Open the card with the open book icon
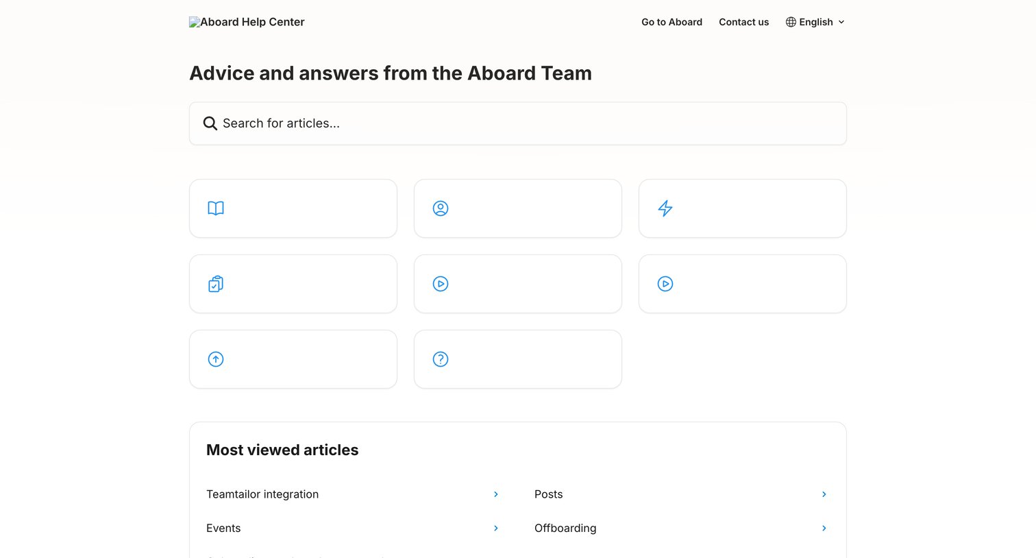1036x558 pixels. (x=293, y=208)
